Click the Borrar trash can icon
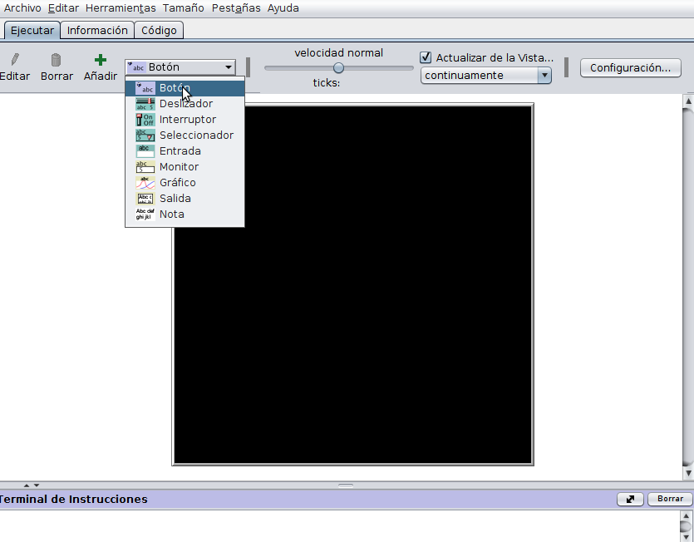The height and width of the screenshot is (542, 694). [x=56, y=60]
